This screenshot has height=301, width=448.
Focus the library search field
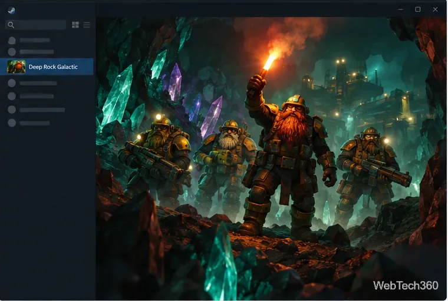point(36,25)
